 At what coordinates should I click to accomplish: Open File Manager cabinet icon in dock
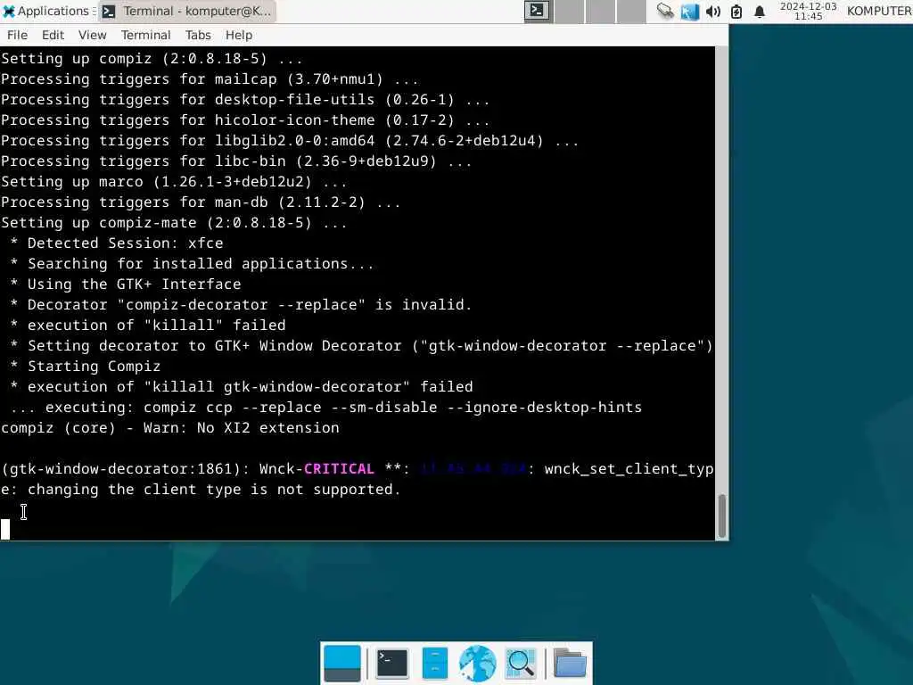[x=435, y=664]
